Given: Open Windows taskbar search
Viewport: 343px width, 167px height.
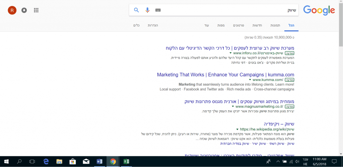Looking at the screenshot, I should (x=19, y=162).
